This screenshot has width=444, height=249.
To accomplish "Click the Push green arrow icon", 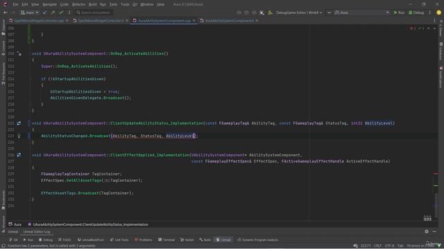I will click(53, 12).
